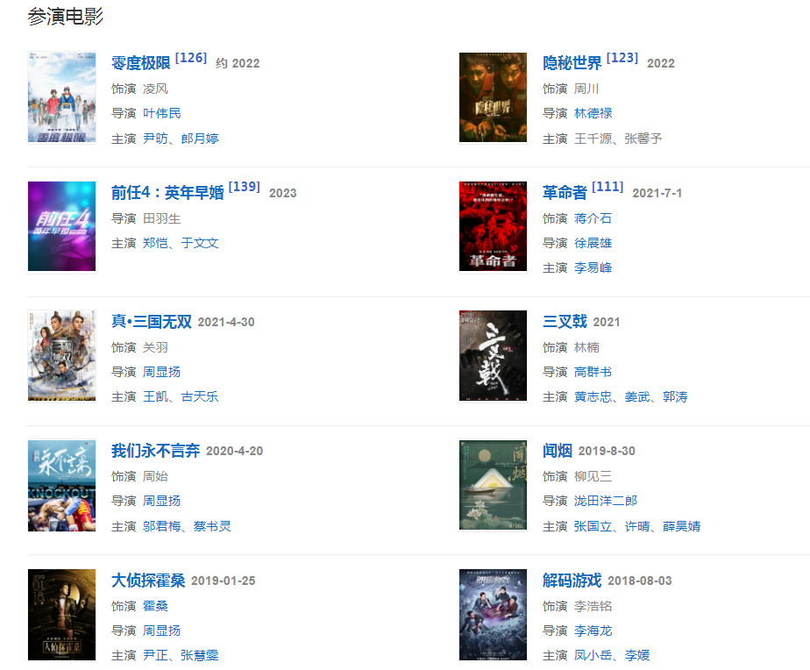Click the 闻烟 poster thumbnail
Screen dimensions: 810x670
coord(493,486)
